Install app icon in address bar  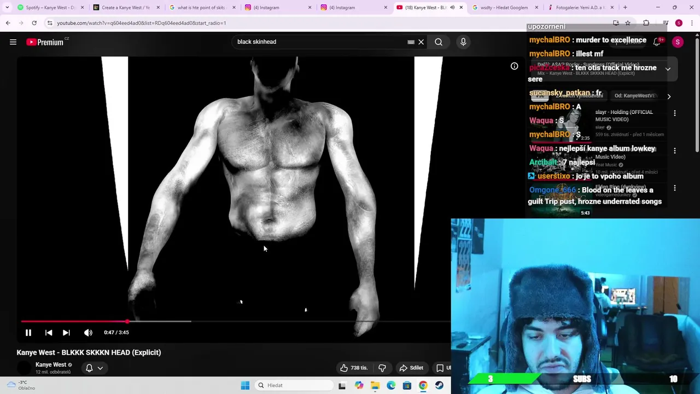tap(616, 23)
